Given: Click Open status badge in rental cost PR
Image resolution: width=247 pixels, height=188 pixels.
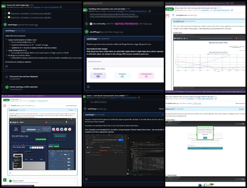Looking at the screenshot, I should 169,9.
